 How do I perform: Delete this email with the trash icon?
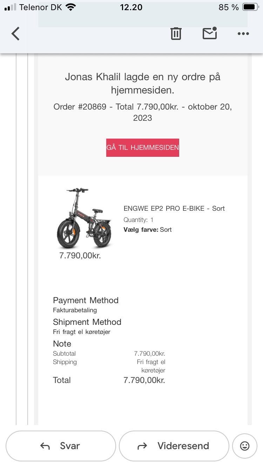[x=176, y=34]
